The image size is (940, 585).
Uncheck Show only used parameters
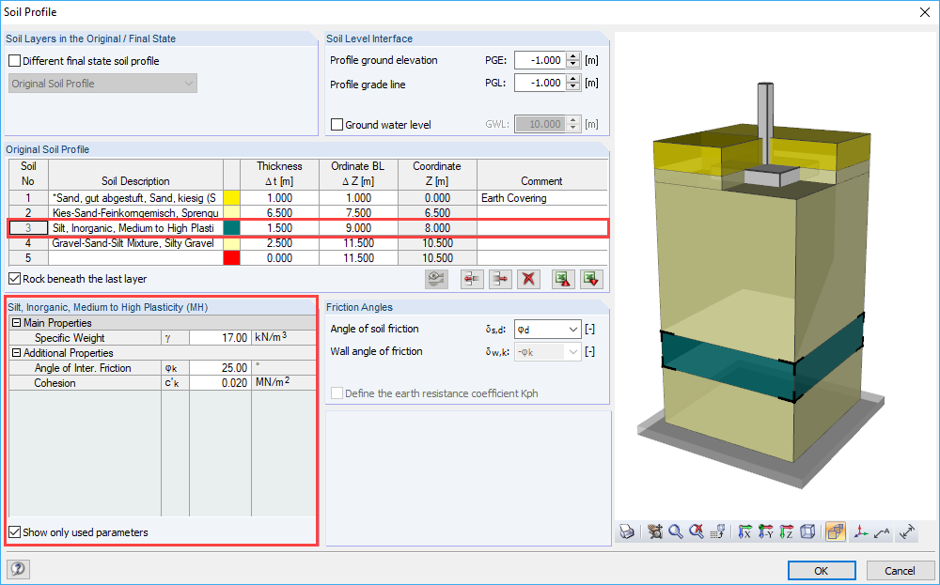[15, 532]
